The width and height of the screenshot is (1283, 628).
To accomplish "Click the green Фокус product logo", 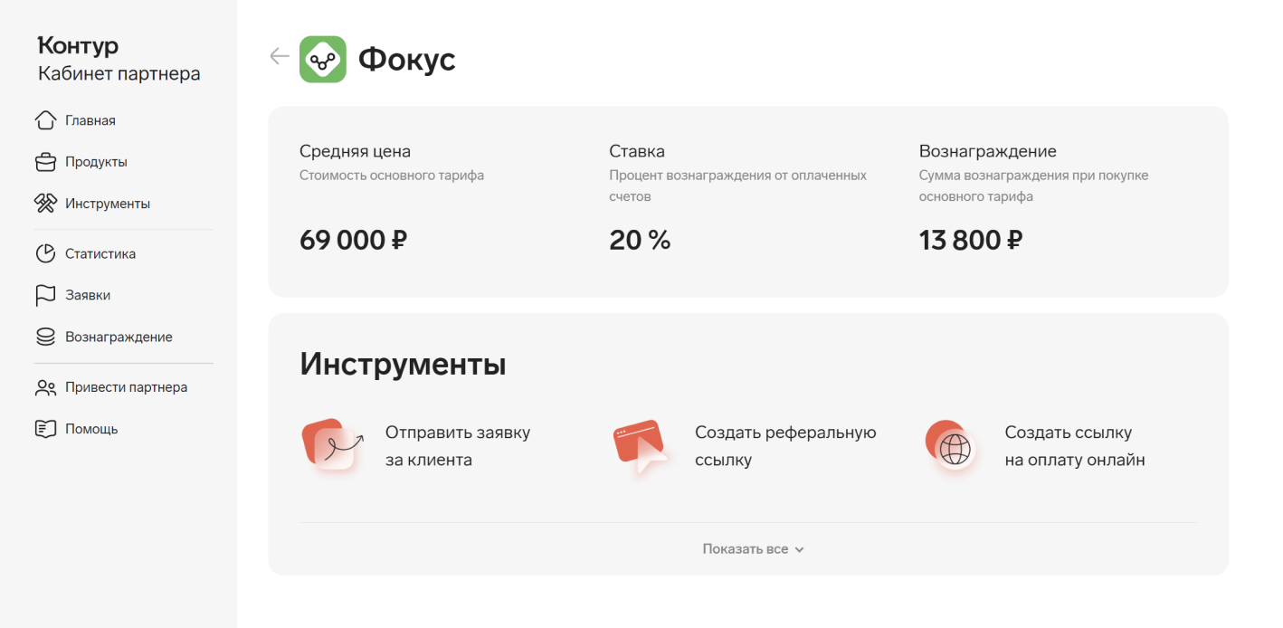I will (323, 60).
